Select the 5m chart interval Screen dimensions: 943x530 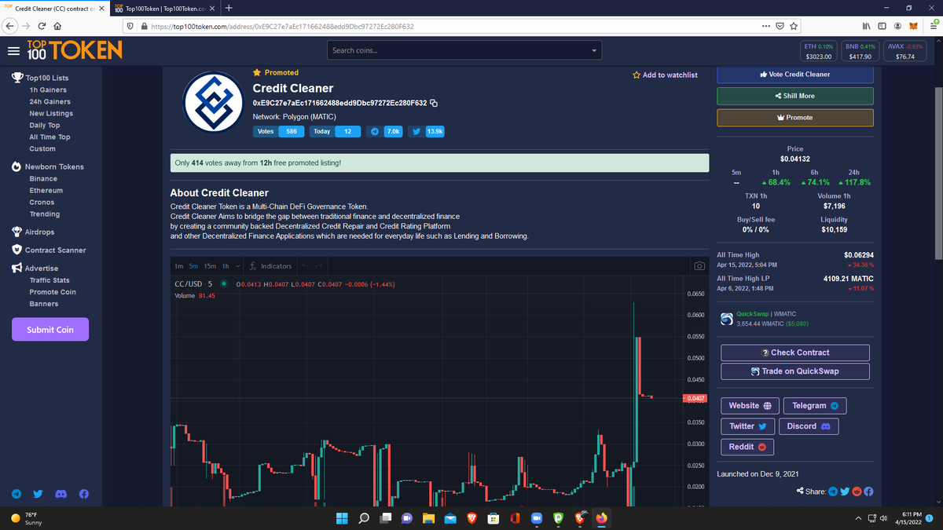pyautogui.click(x=193, y=266)
